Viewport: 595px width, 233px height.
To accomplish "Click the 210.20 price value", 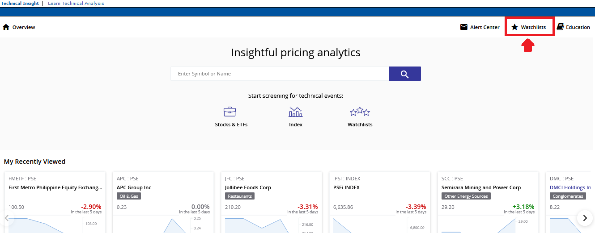I will tap(233, 207).
